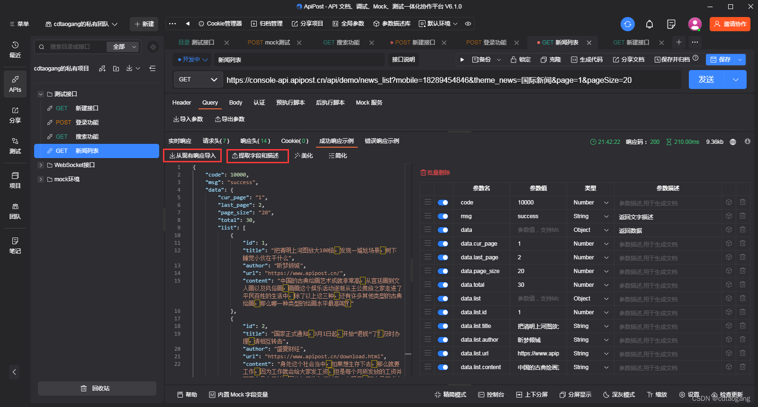This screenshot has height=407, width=758.
Task: Open 全局参数 global parameters
Action: click(x=348, y=24)
